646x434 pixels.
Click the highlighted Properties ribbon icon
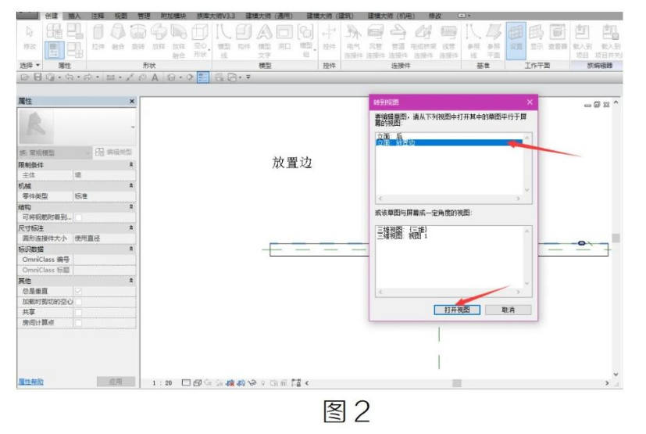(x=54, y=50)
